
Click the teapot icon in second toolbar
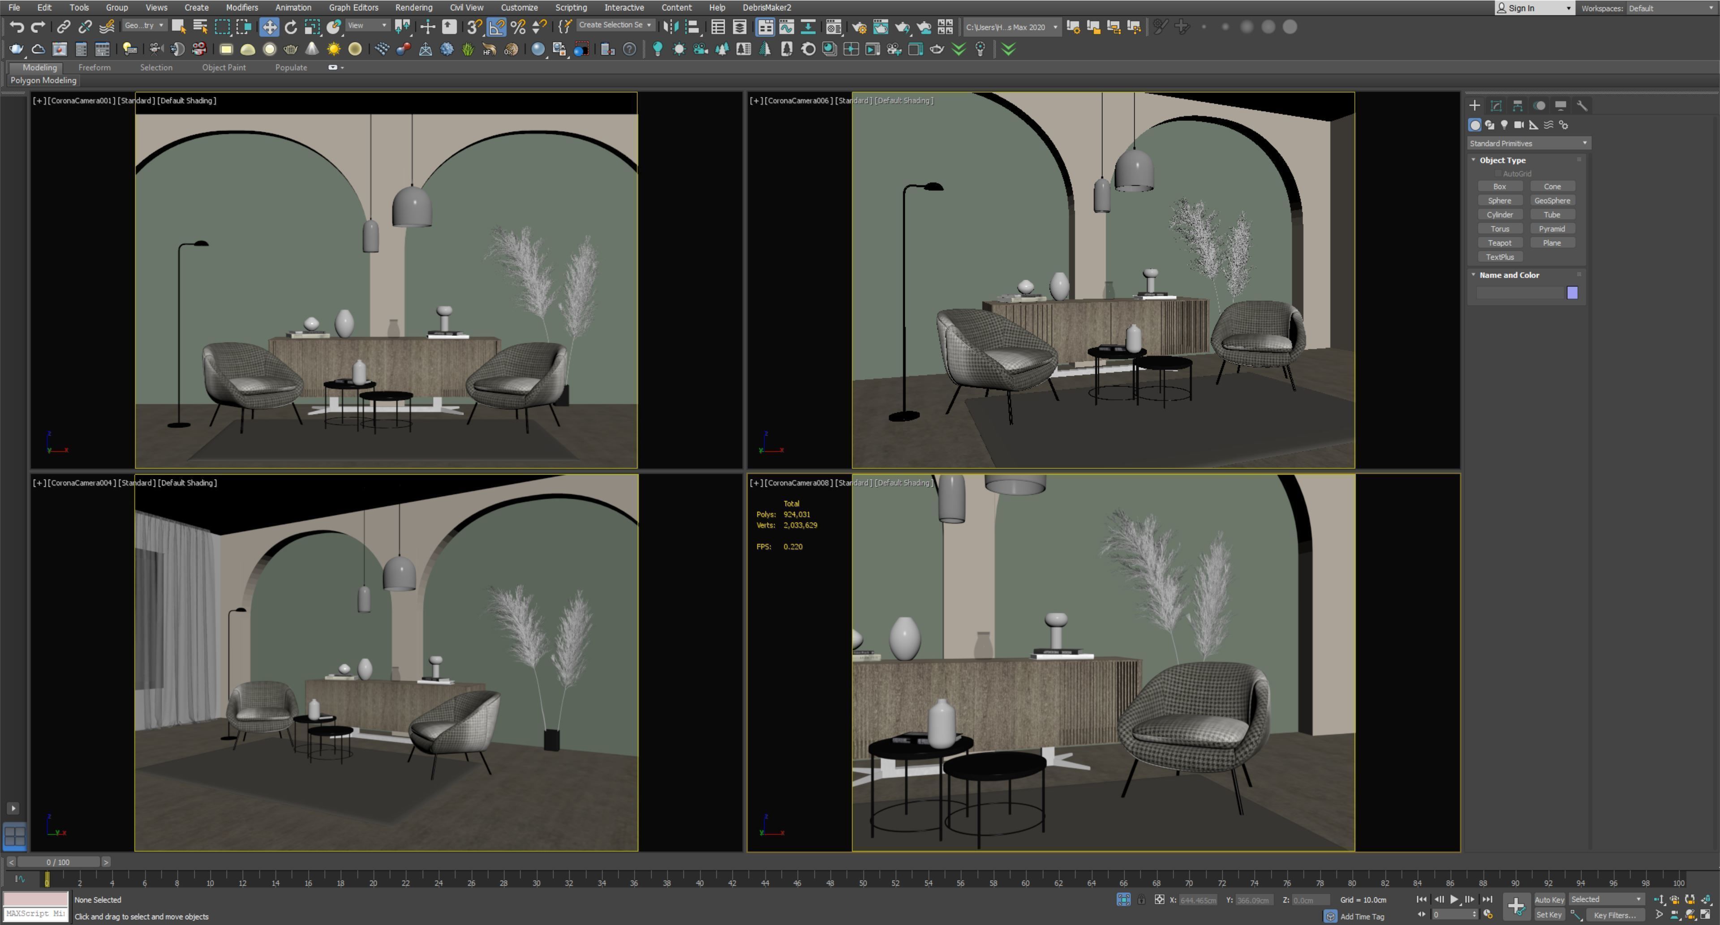pyautogui.click(x=17, y=49)
